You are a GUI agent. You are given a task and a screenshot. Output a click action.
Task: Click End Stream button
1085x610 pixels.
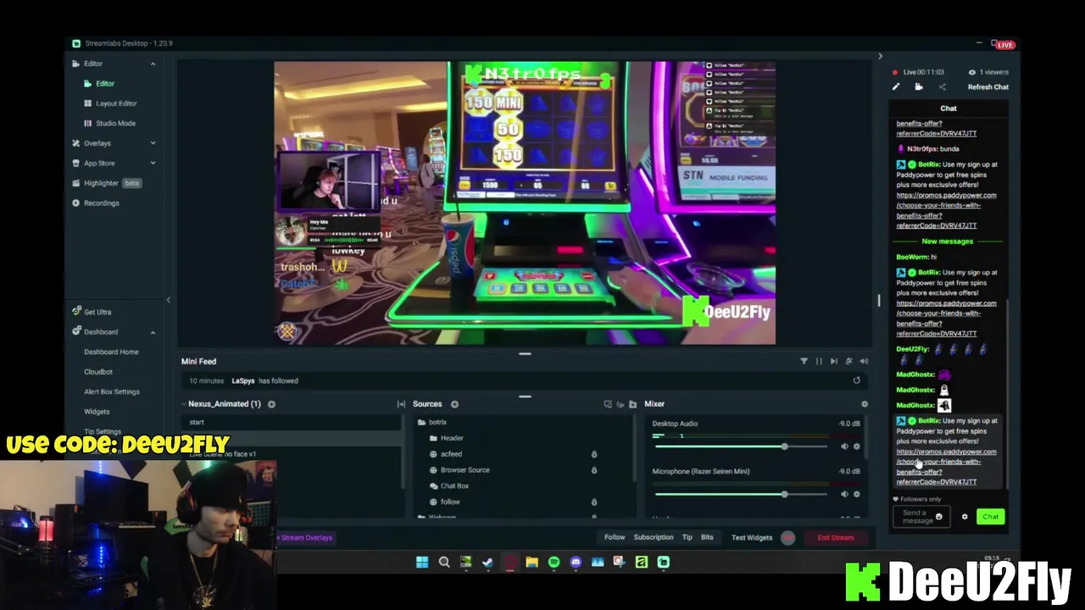point(836,537)
